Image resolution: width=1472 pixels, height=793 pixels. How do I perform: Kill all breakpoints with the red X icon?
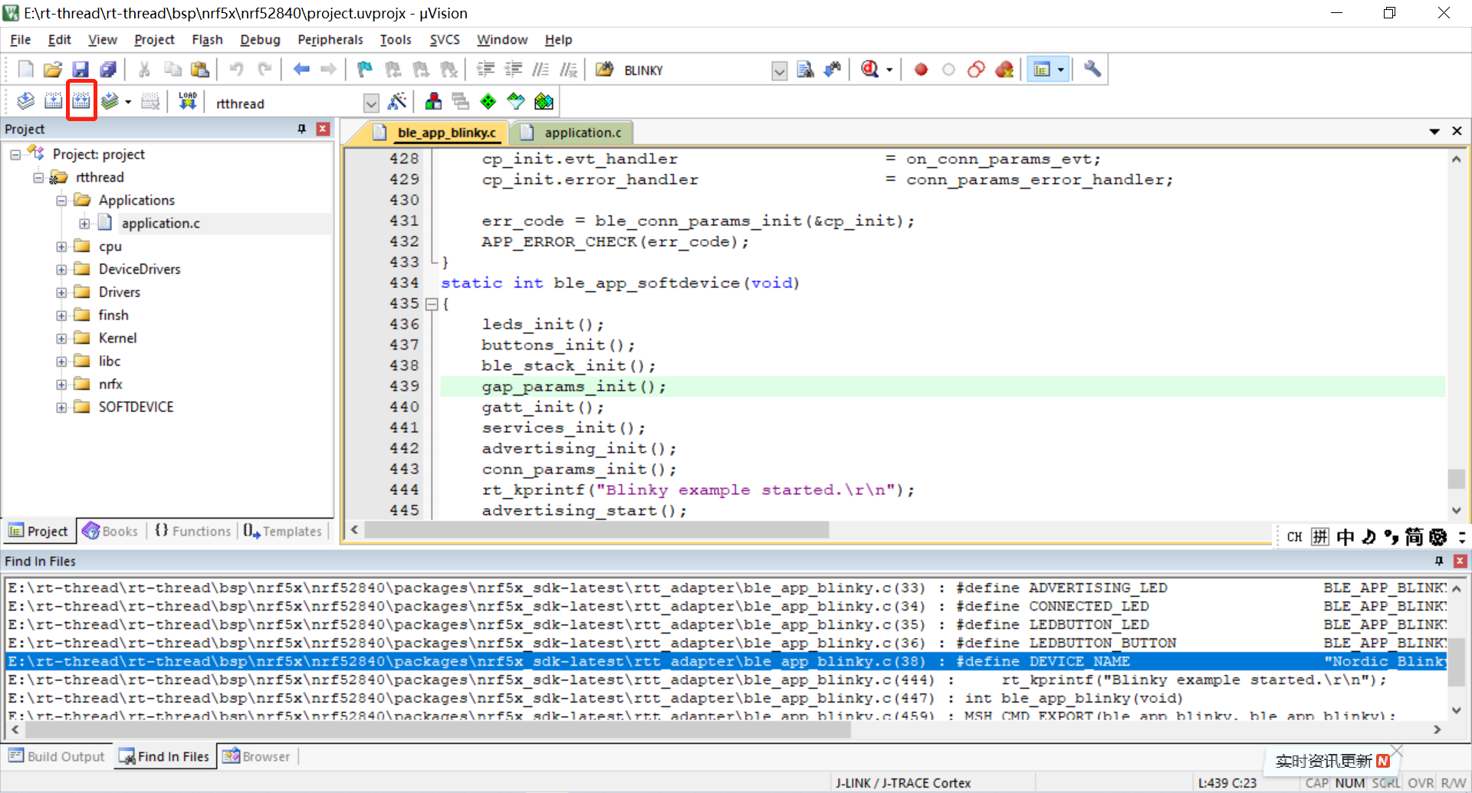(x=1004, y=70)
